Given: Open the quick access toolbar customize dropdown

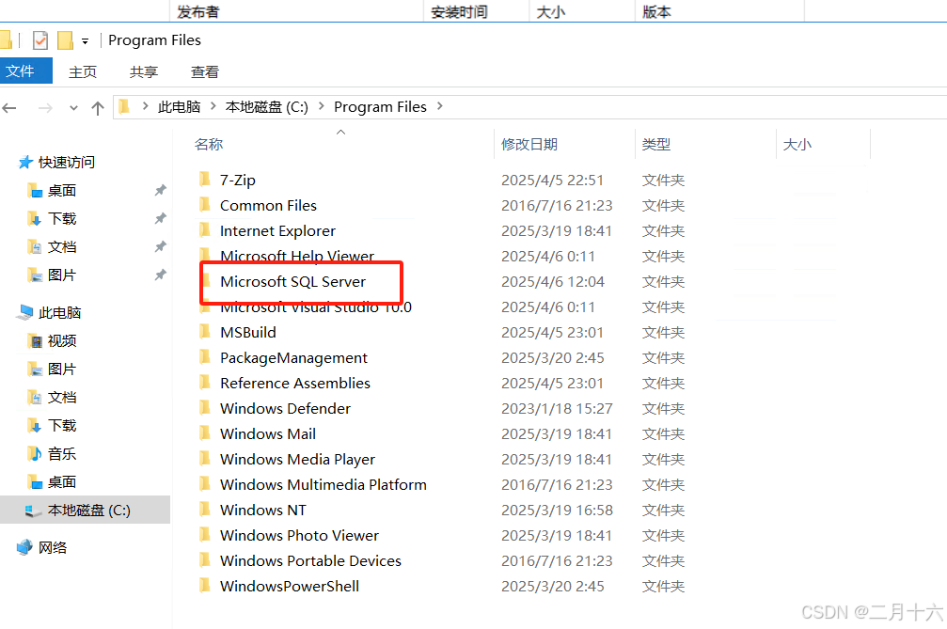Looking at the screenshot, I should pos(86,41).
